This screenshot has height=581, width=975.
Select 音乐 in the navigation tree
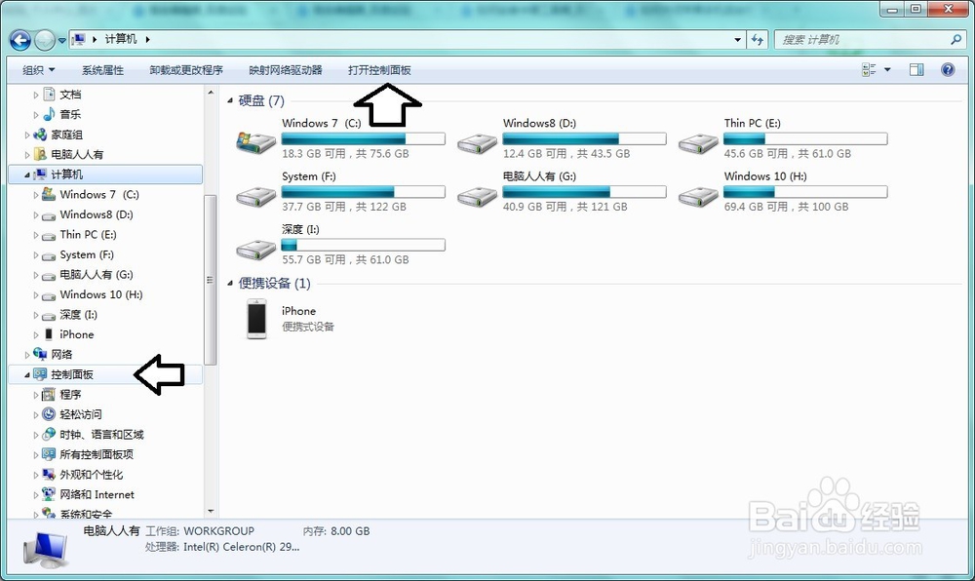(x=70, y=114)
